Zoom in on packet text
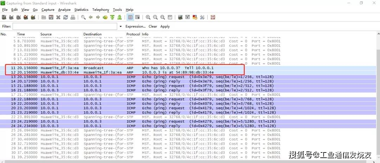Image resolution: width=380 pixels, height=163 pixels. (148, 18)
